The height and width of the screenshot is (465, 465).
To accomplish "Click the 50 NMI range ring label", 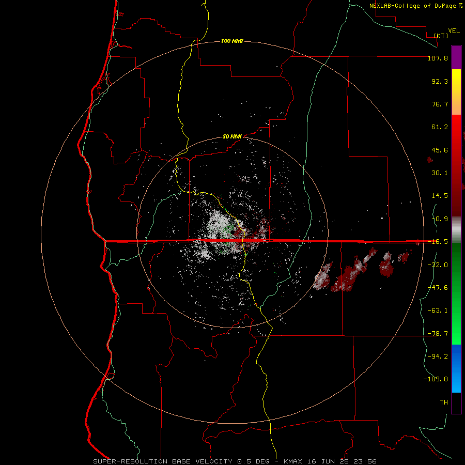I will (x=232, y=137).
